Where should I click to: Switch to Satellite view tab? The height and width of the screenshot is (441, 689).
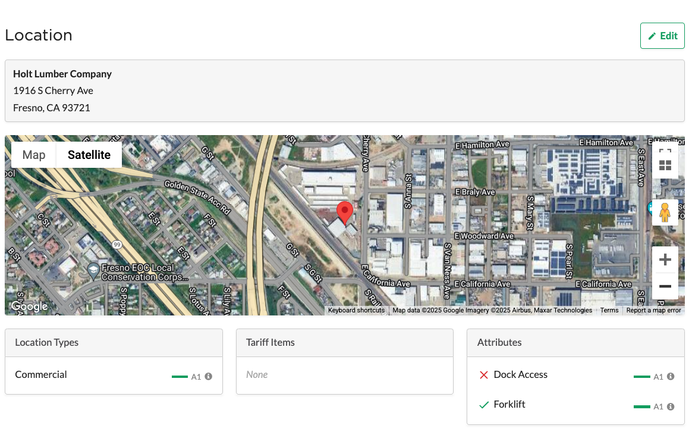tap(89, 155)
